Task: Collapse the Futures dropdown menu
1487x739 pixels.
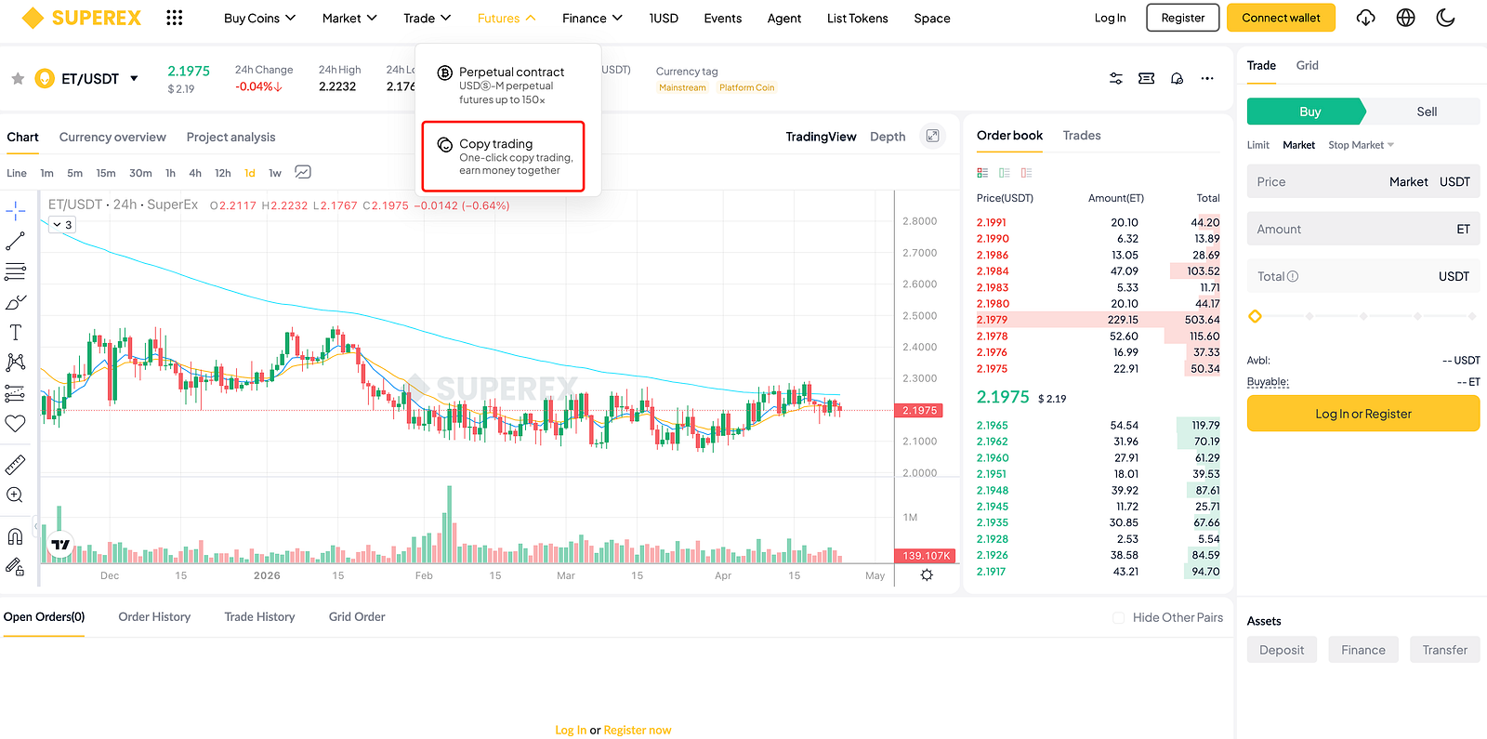Action: click(507, 18)
